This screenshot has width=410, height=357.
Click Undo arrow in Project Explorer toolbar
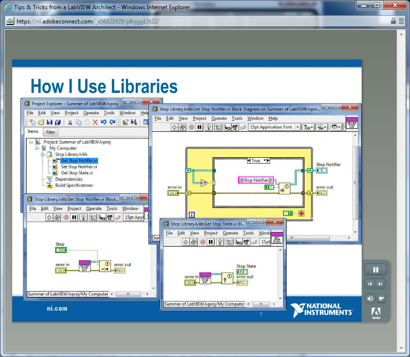click(x=103, y=122)
